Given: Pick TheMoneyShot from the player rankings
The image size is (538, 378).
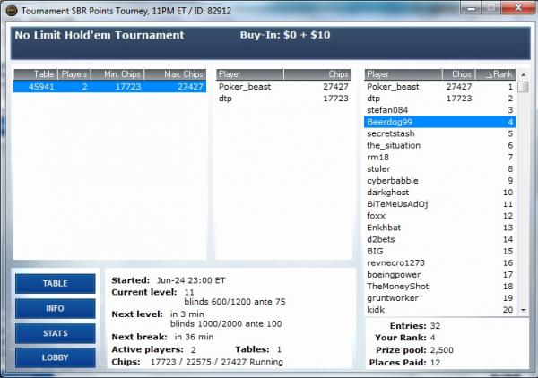Looking at the screenshot, I should pyautogui.click(x=397, y=286).
